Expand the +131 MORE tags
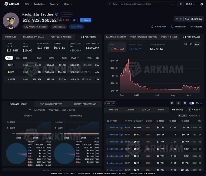Screen dimensions: 206x176 pos(76,27)
